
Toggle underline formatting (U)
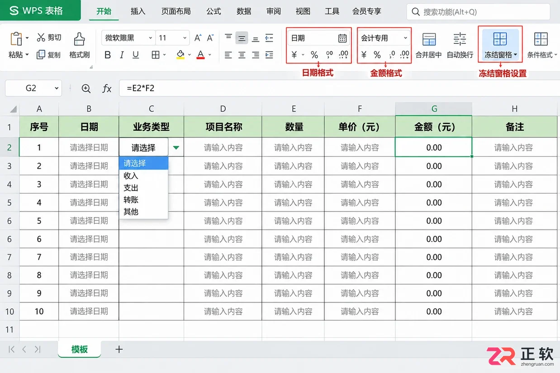[136, 55]
